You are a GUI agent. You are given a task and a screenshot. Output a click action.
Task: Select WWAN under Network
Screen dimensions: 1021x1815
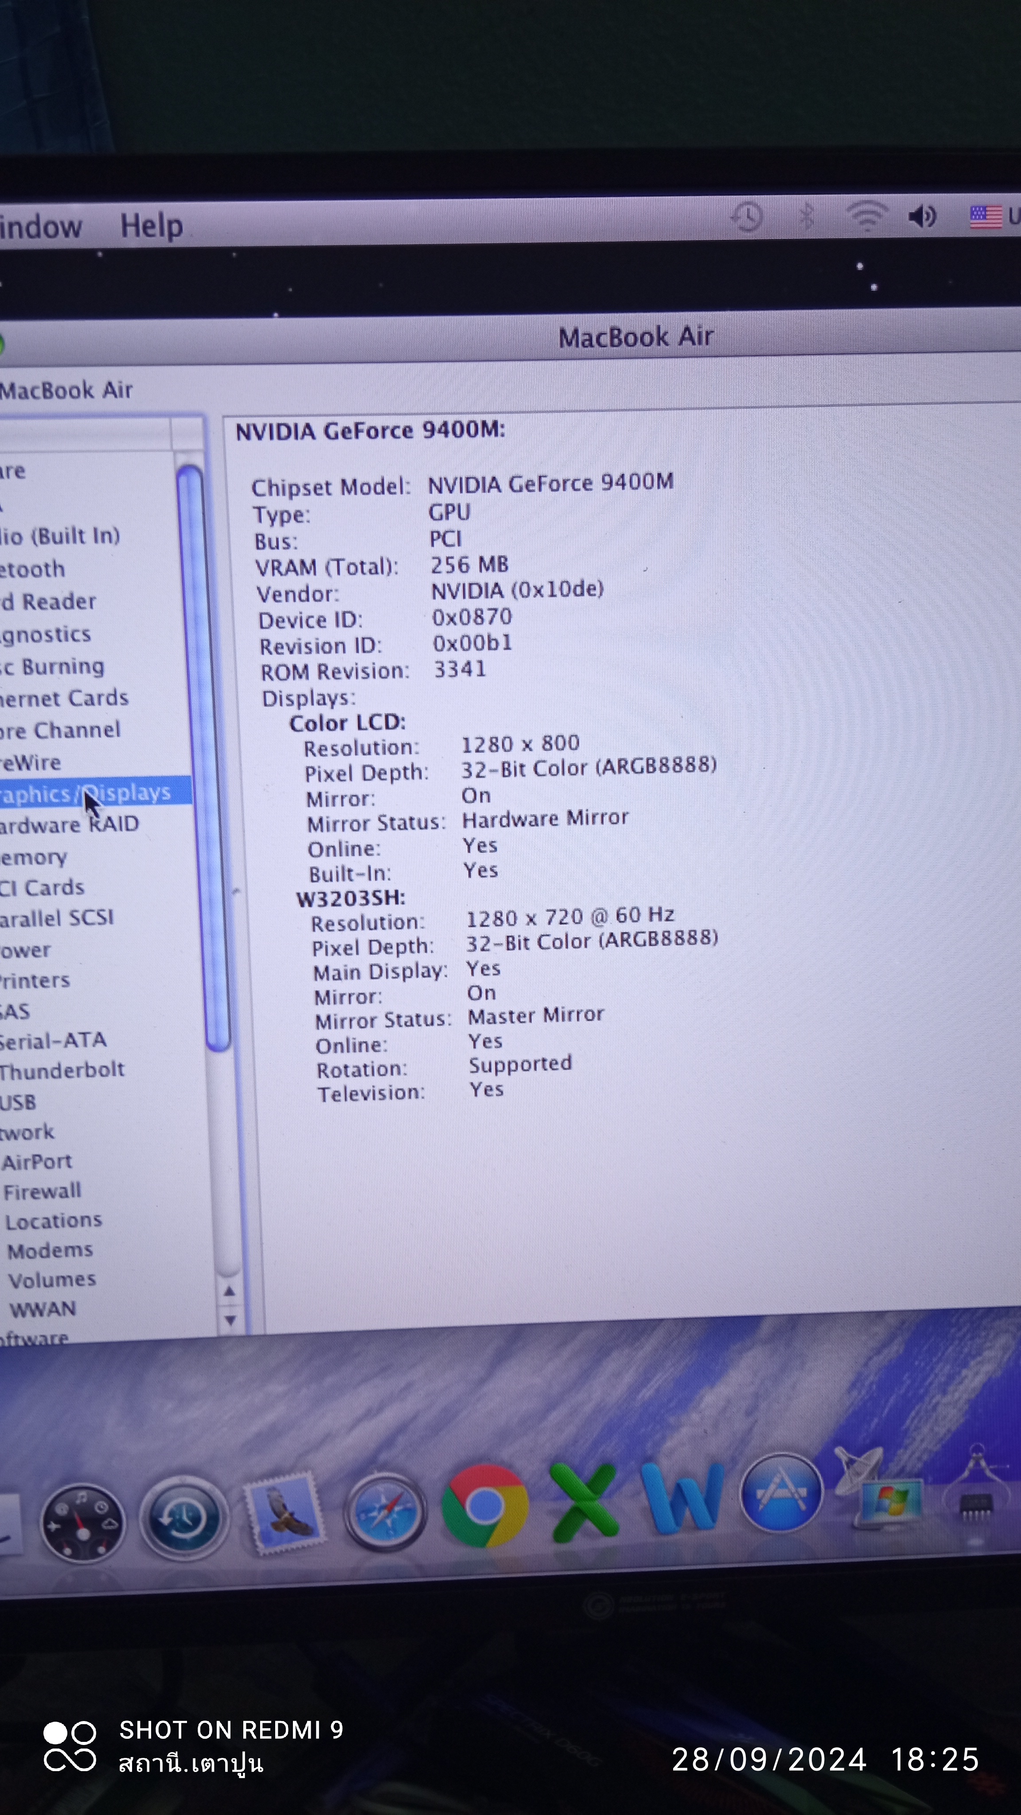pyautogui.click(x=43, y=1309)
